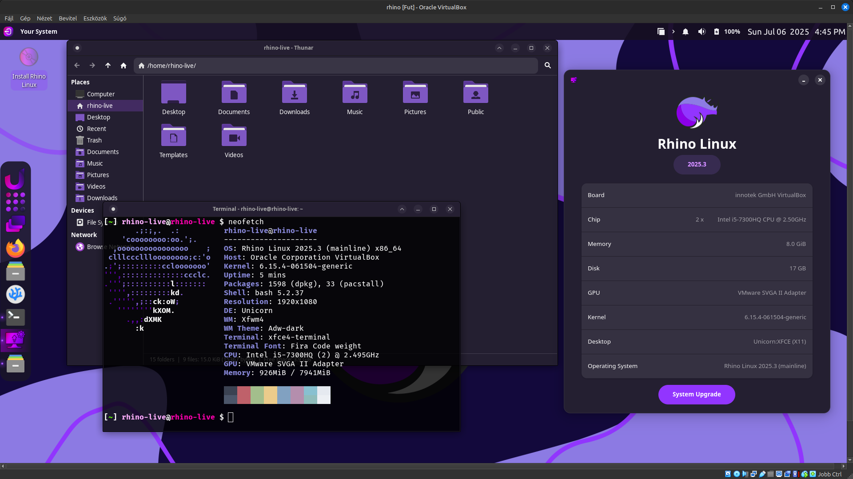
Task: Roll up terminal window with chevron
Action: pyautogui.click(x=402, y=209)
